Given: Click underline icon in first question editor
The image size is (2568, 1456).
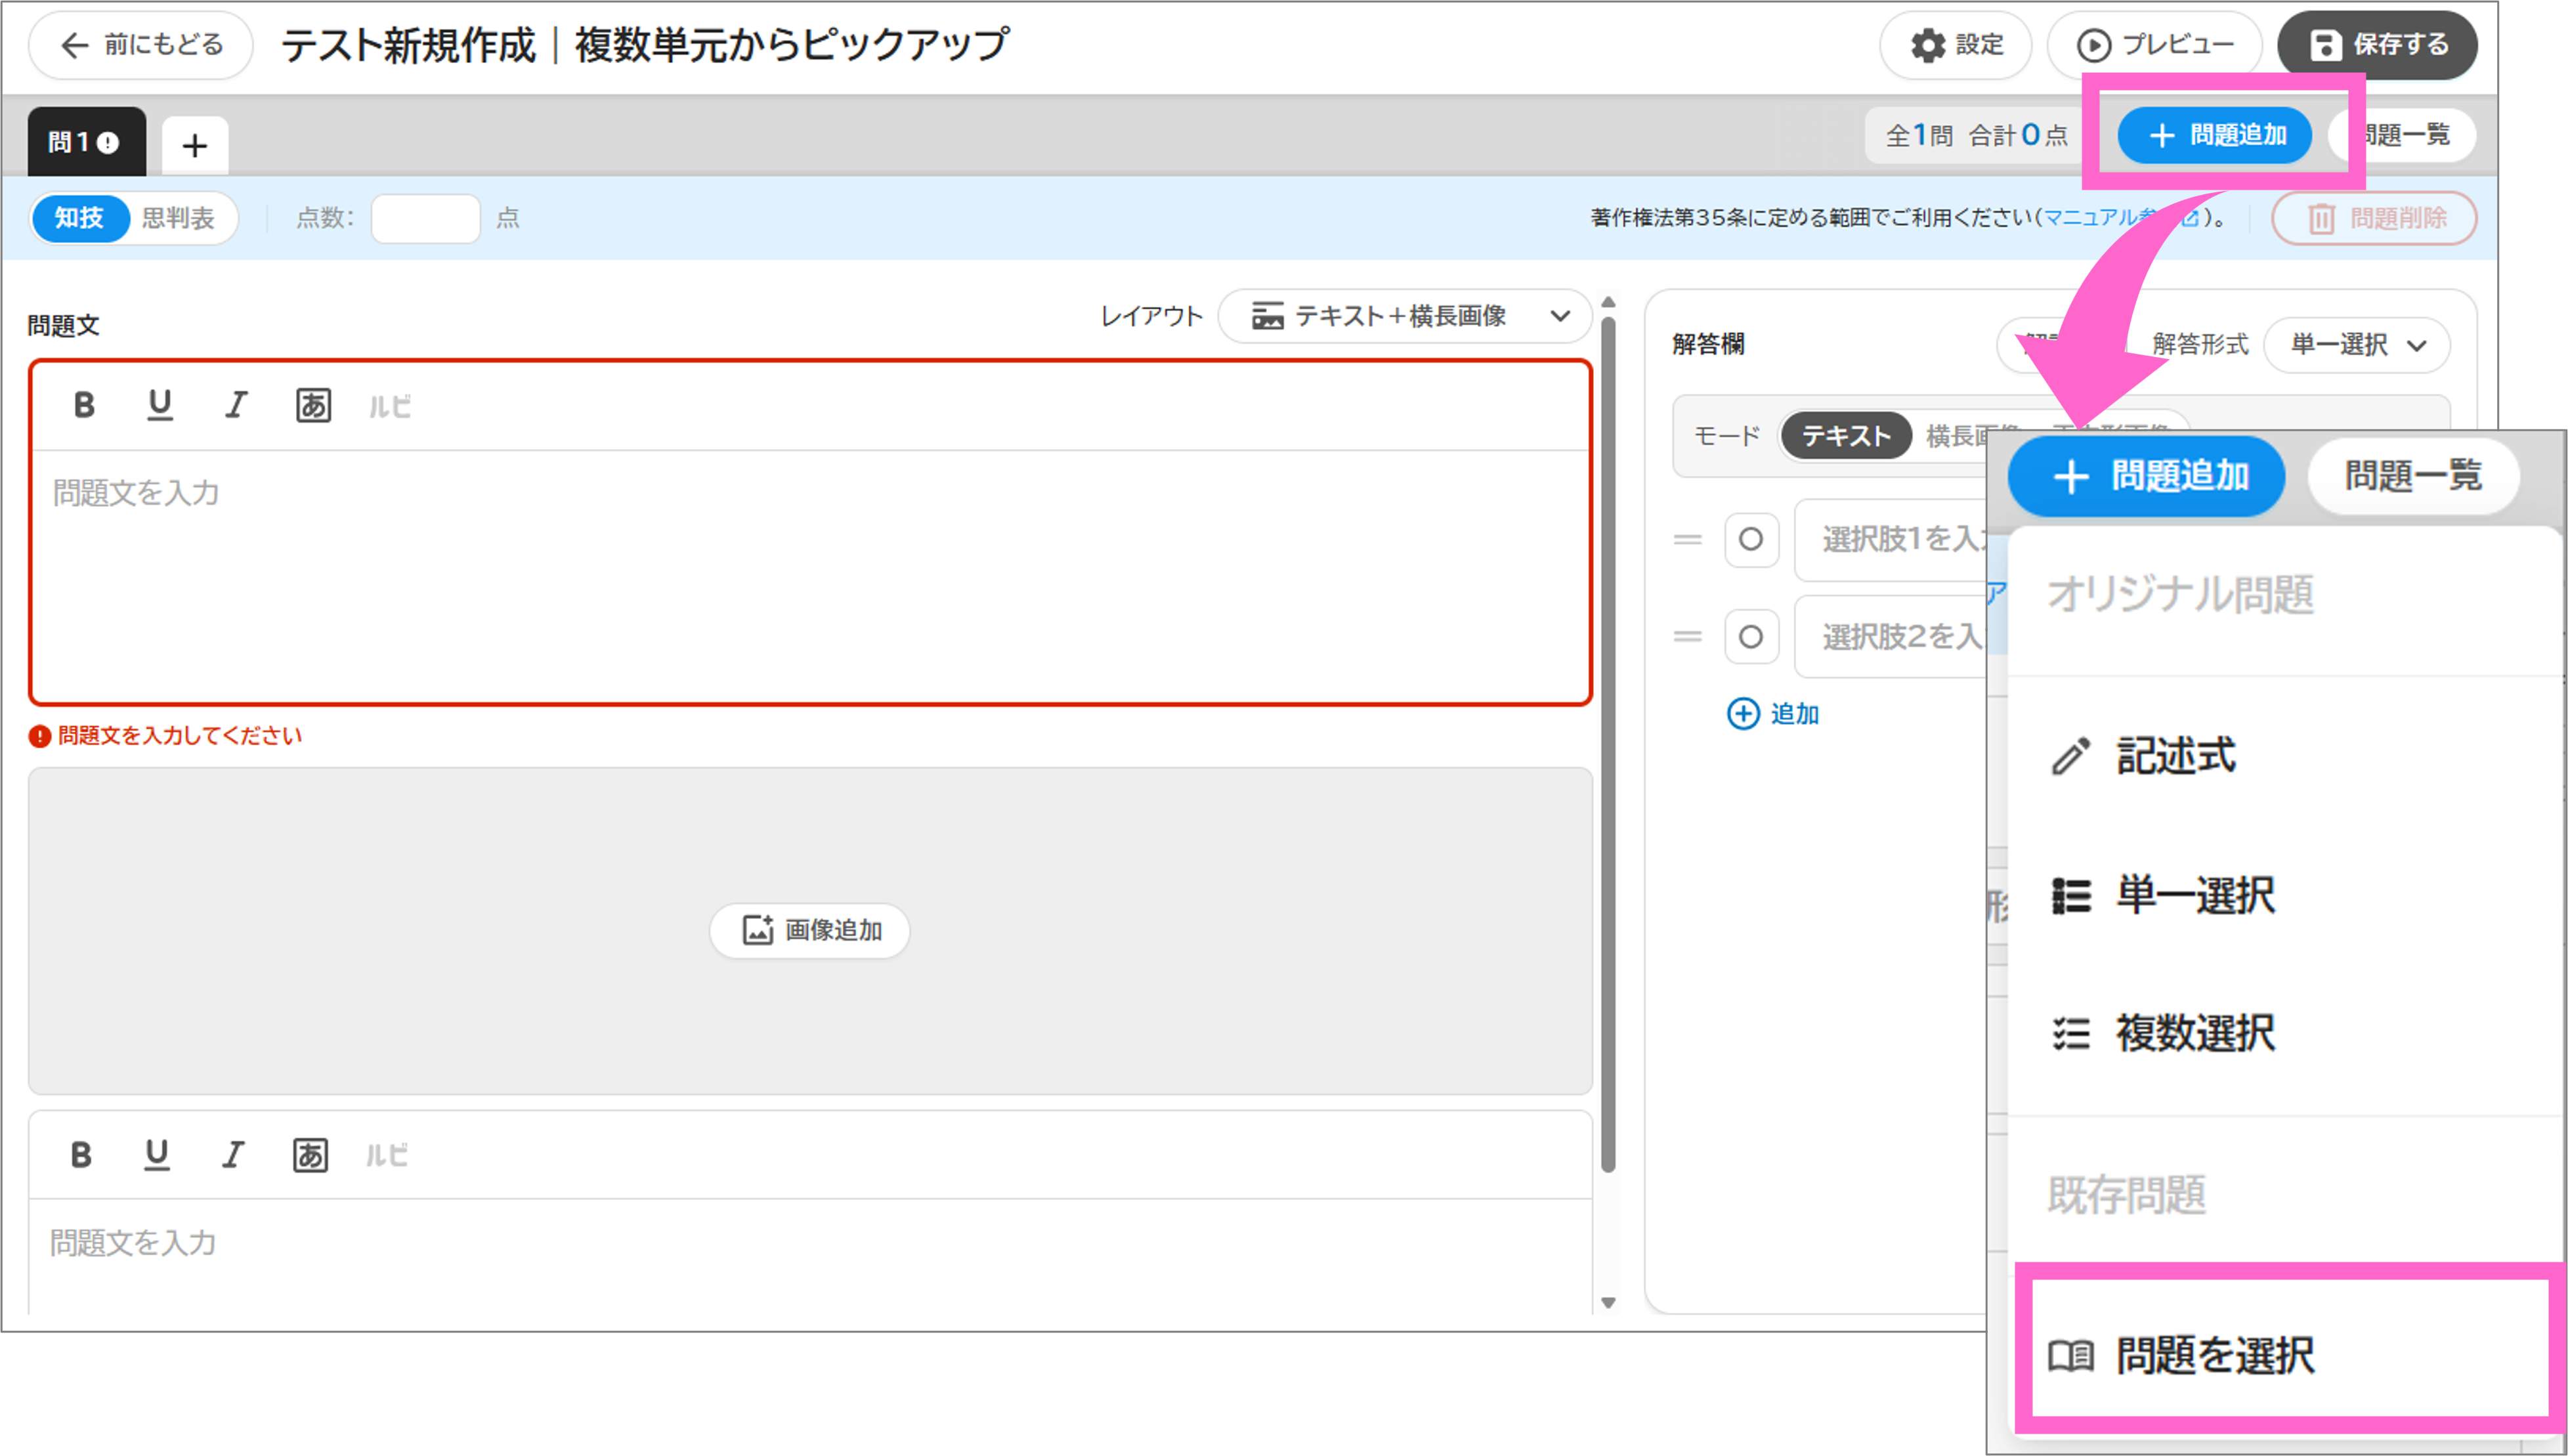Looking at the screenshot, I should (159, 405).
